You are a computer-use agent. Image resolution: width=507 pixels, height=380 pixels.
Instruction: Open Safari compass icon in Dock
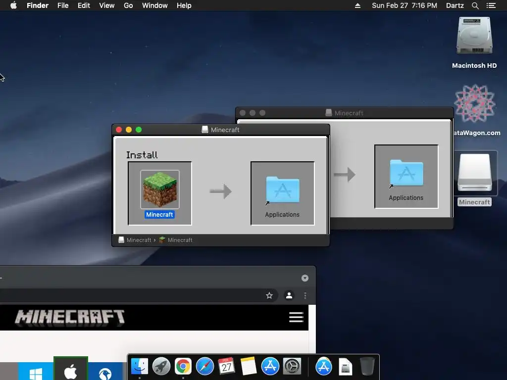click(x=204, y=367)
